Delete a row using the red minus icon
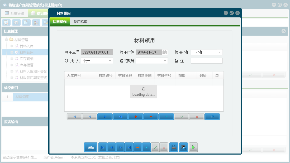This screenshot has width=290, height=163. [151, 116]
